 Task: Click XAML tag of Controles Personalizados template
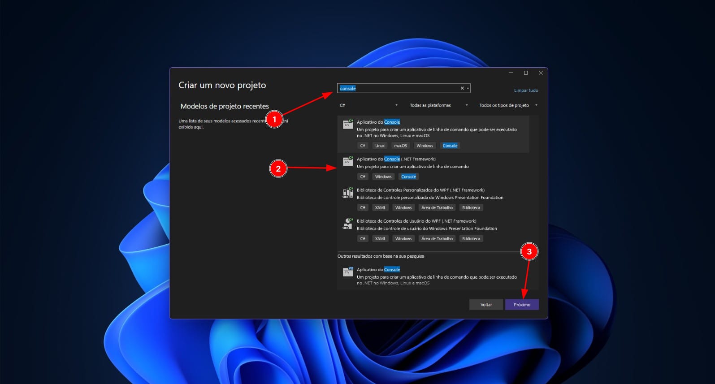coord(380,207)
